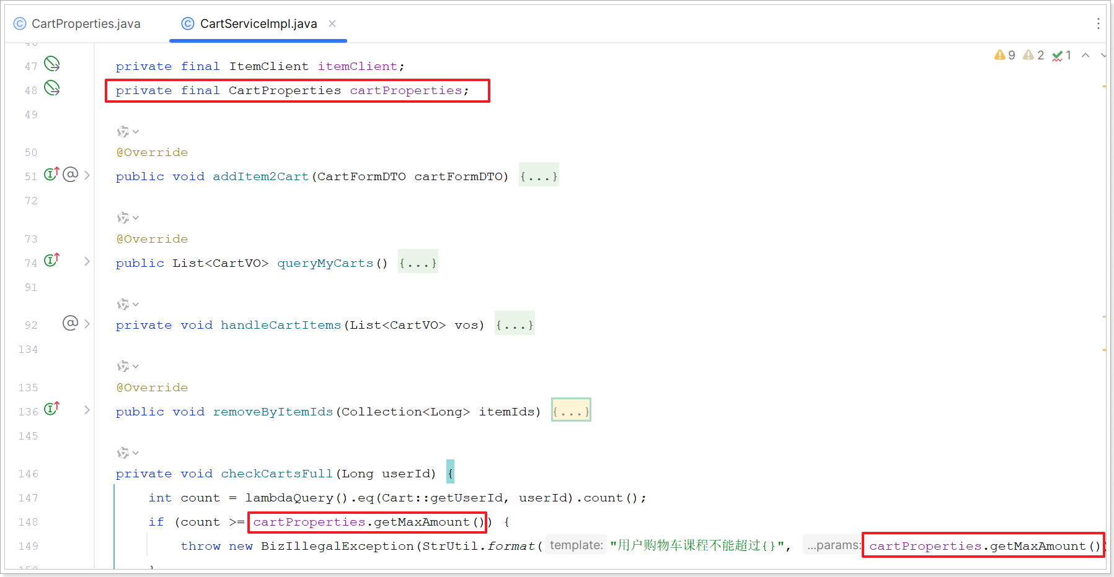Click the @ gutter icon on line 51
1114x577 pixels.
[71, 174]
